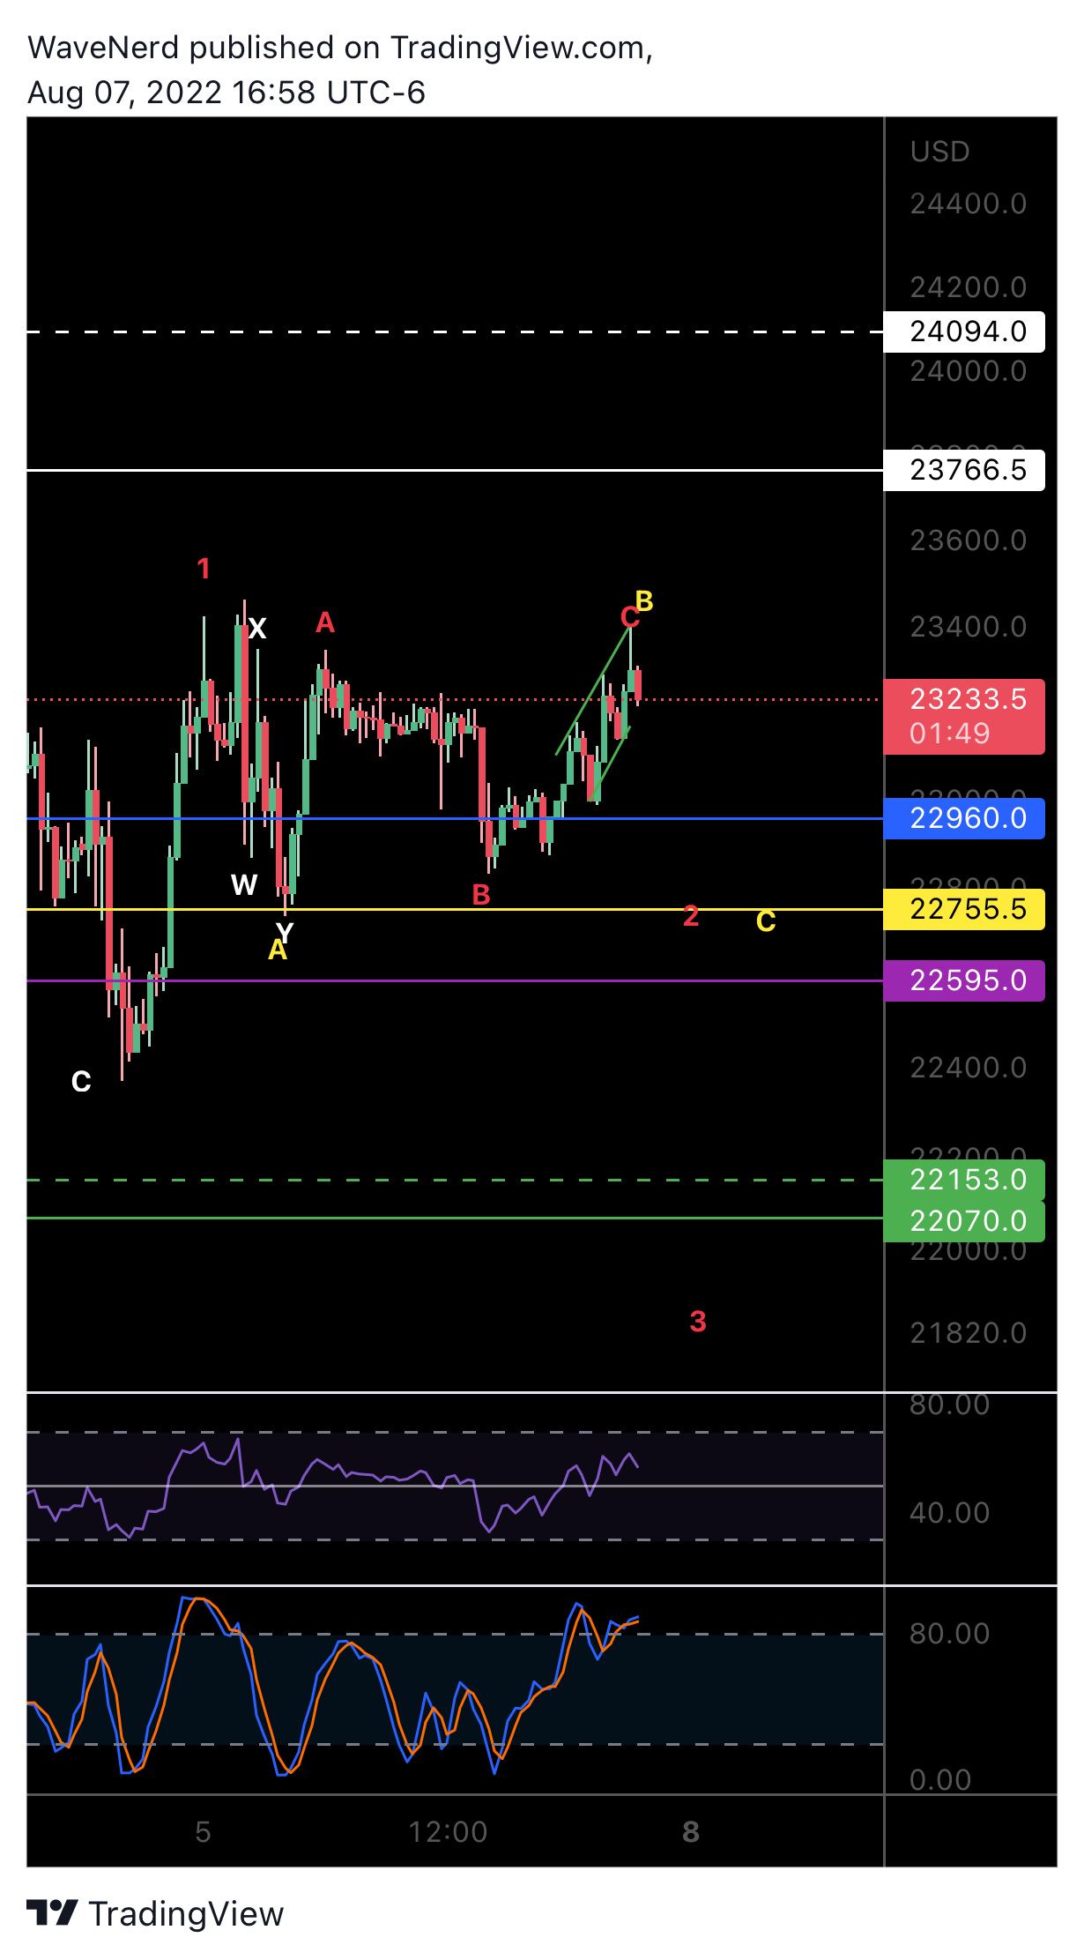Screen dimensions: 1084x1960
Task: Select the purple 22595.0 price label
Action: (964, 980)
